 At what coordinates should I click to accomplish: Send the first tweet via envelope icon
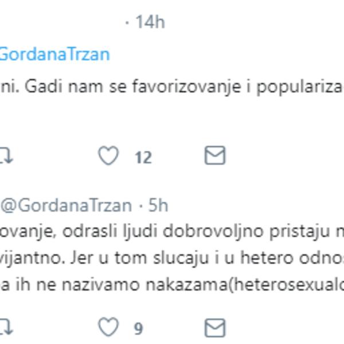215,156
